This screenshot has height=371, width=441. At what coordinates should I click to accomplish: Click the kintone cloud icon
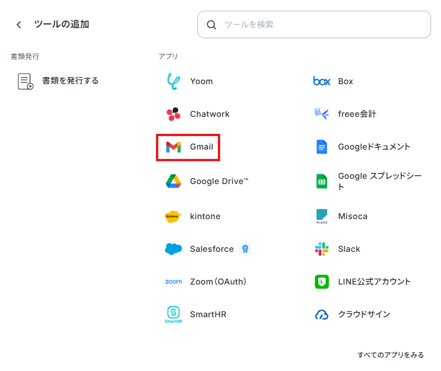tap(173, 216)
